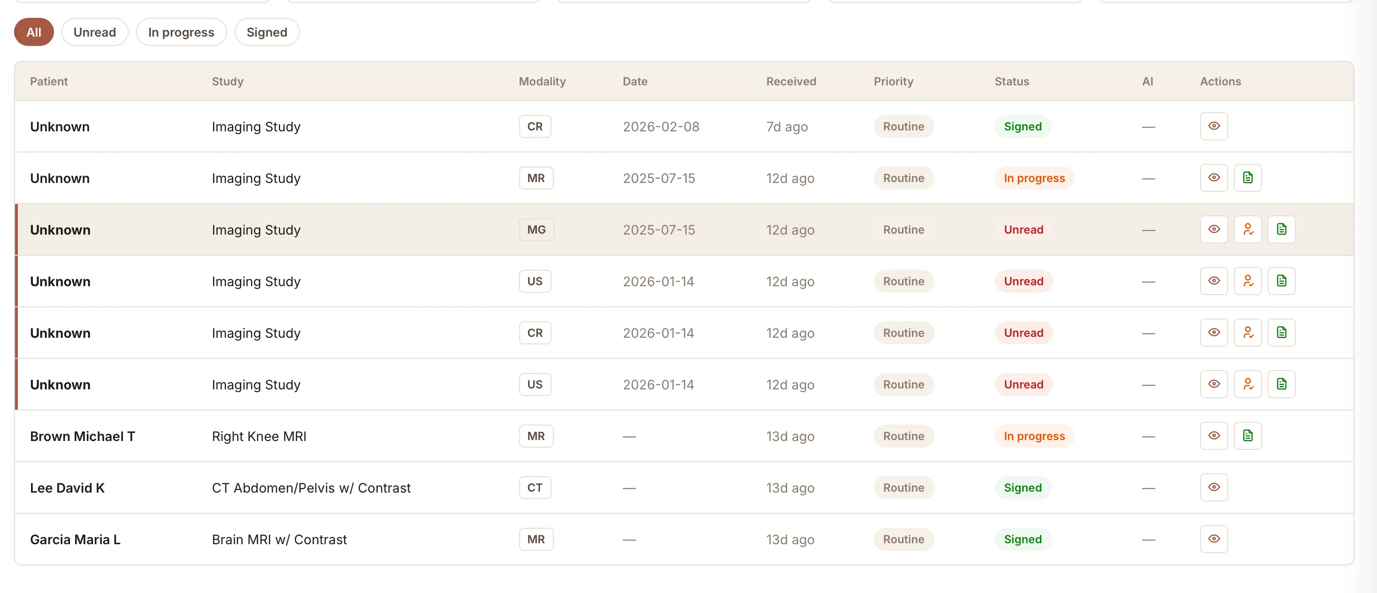Filter the worklist by Unread
The width and height of the screenshot is (1377, 593).
tap(95, 32)
